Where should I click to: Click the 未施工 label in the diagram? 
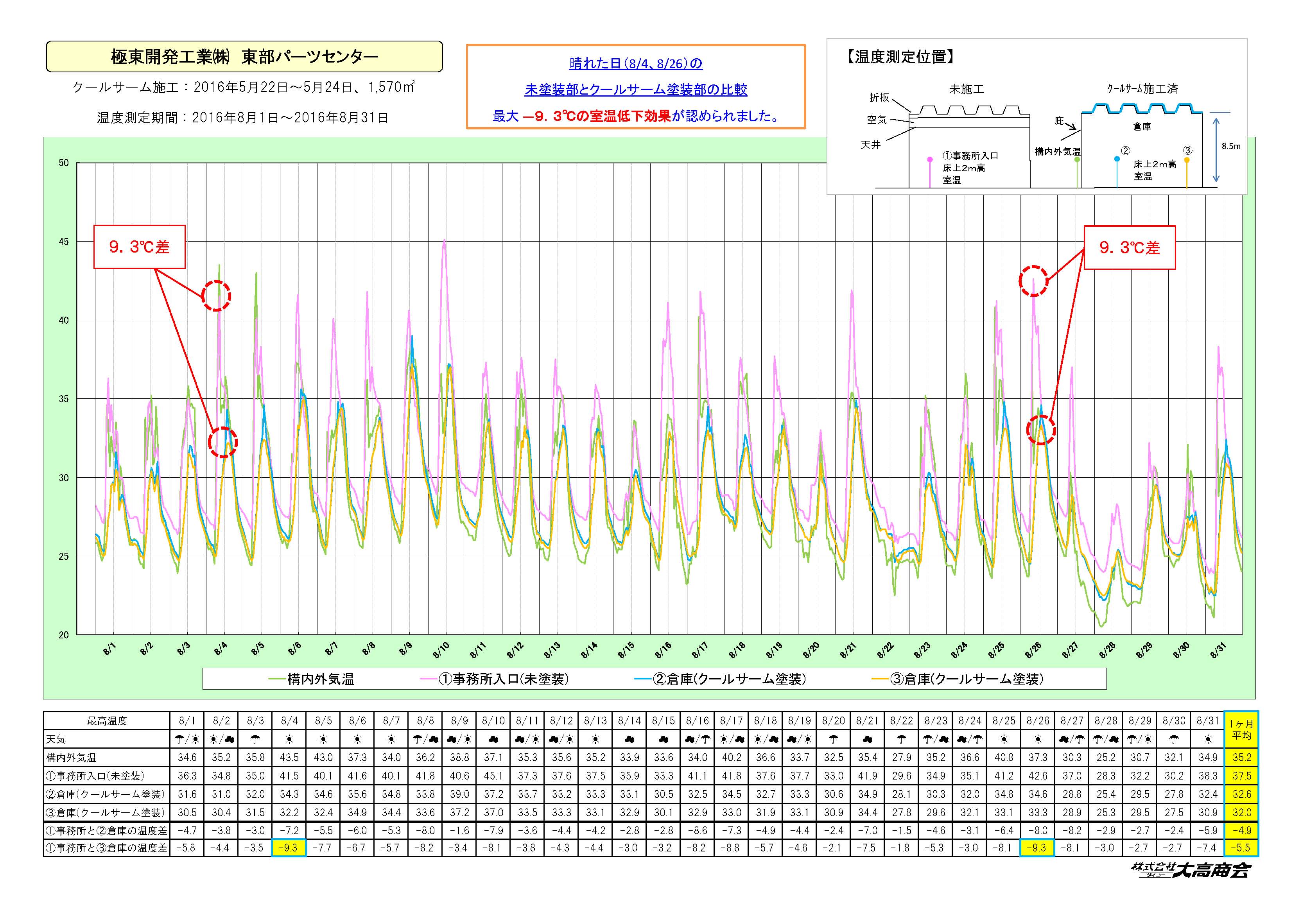[967, 89]
